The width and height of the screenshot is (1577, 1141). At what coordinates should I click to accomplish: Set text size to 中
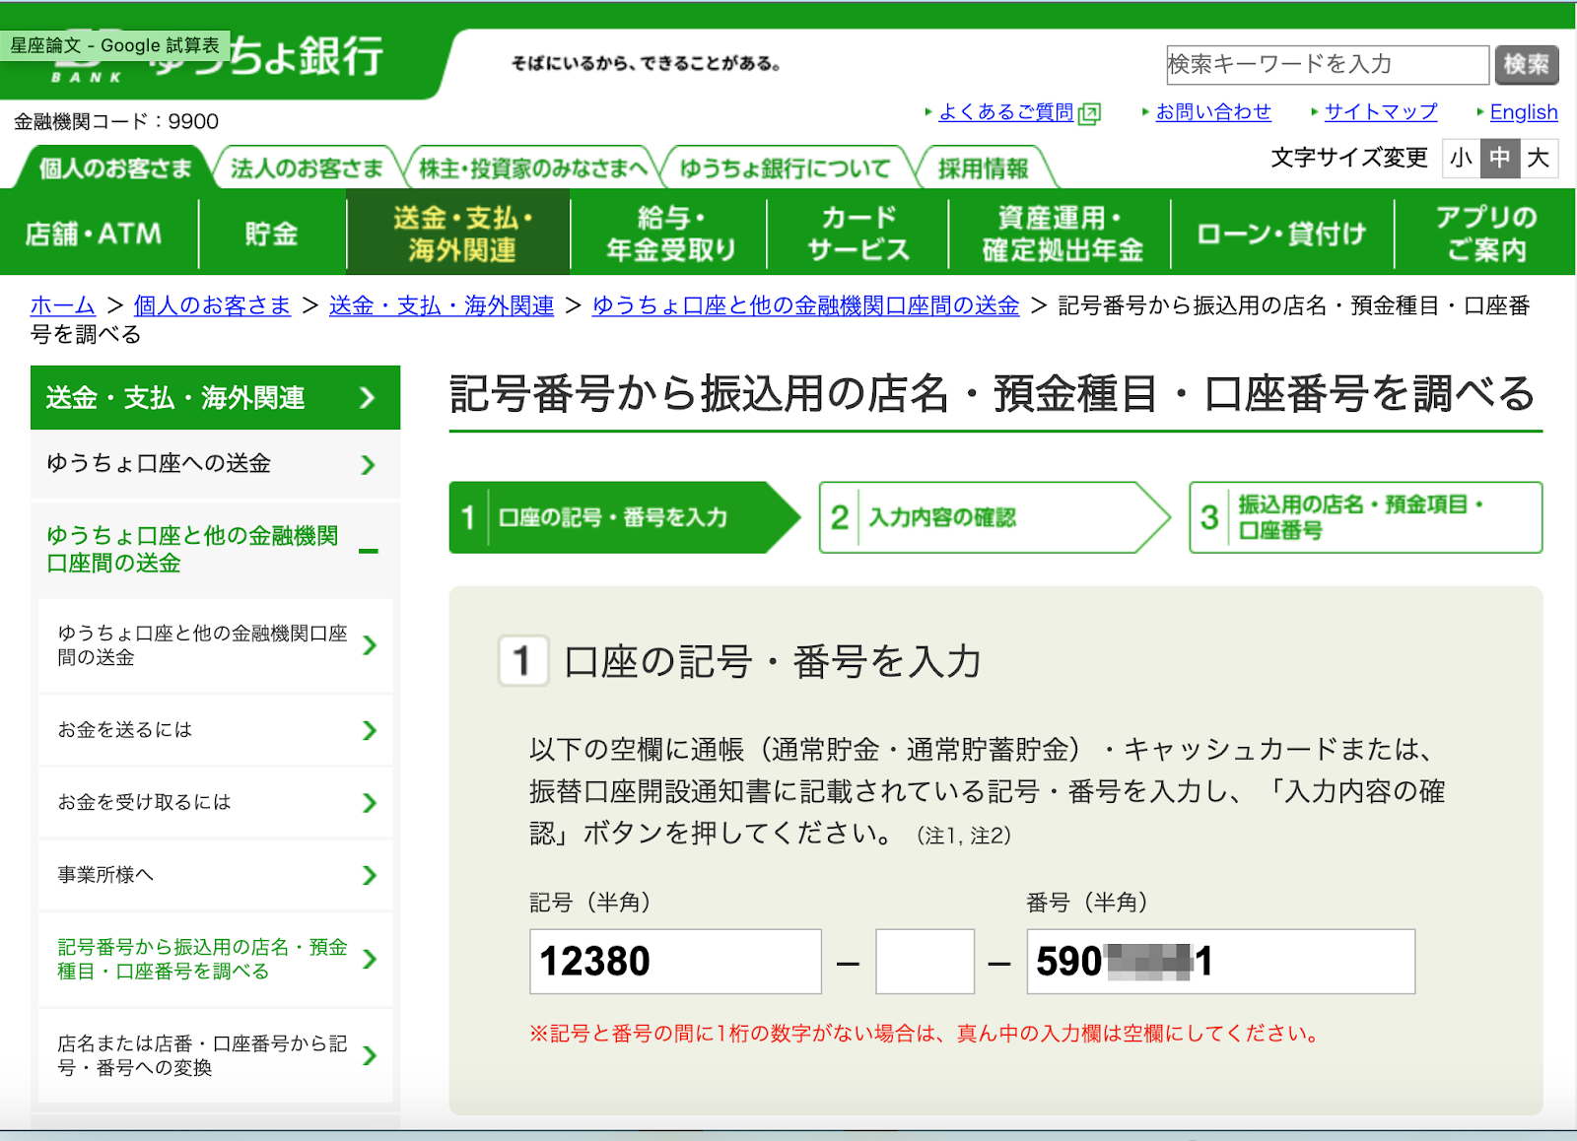pos(1500,159)
